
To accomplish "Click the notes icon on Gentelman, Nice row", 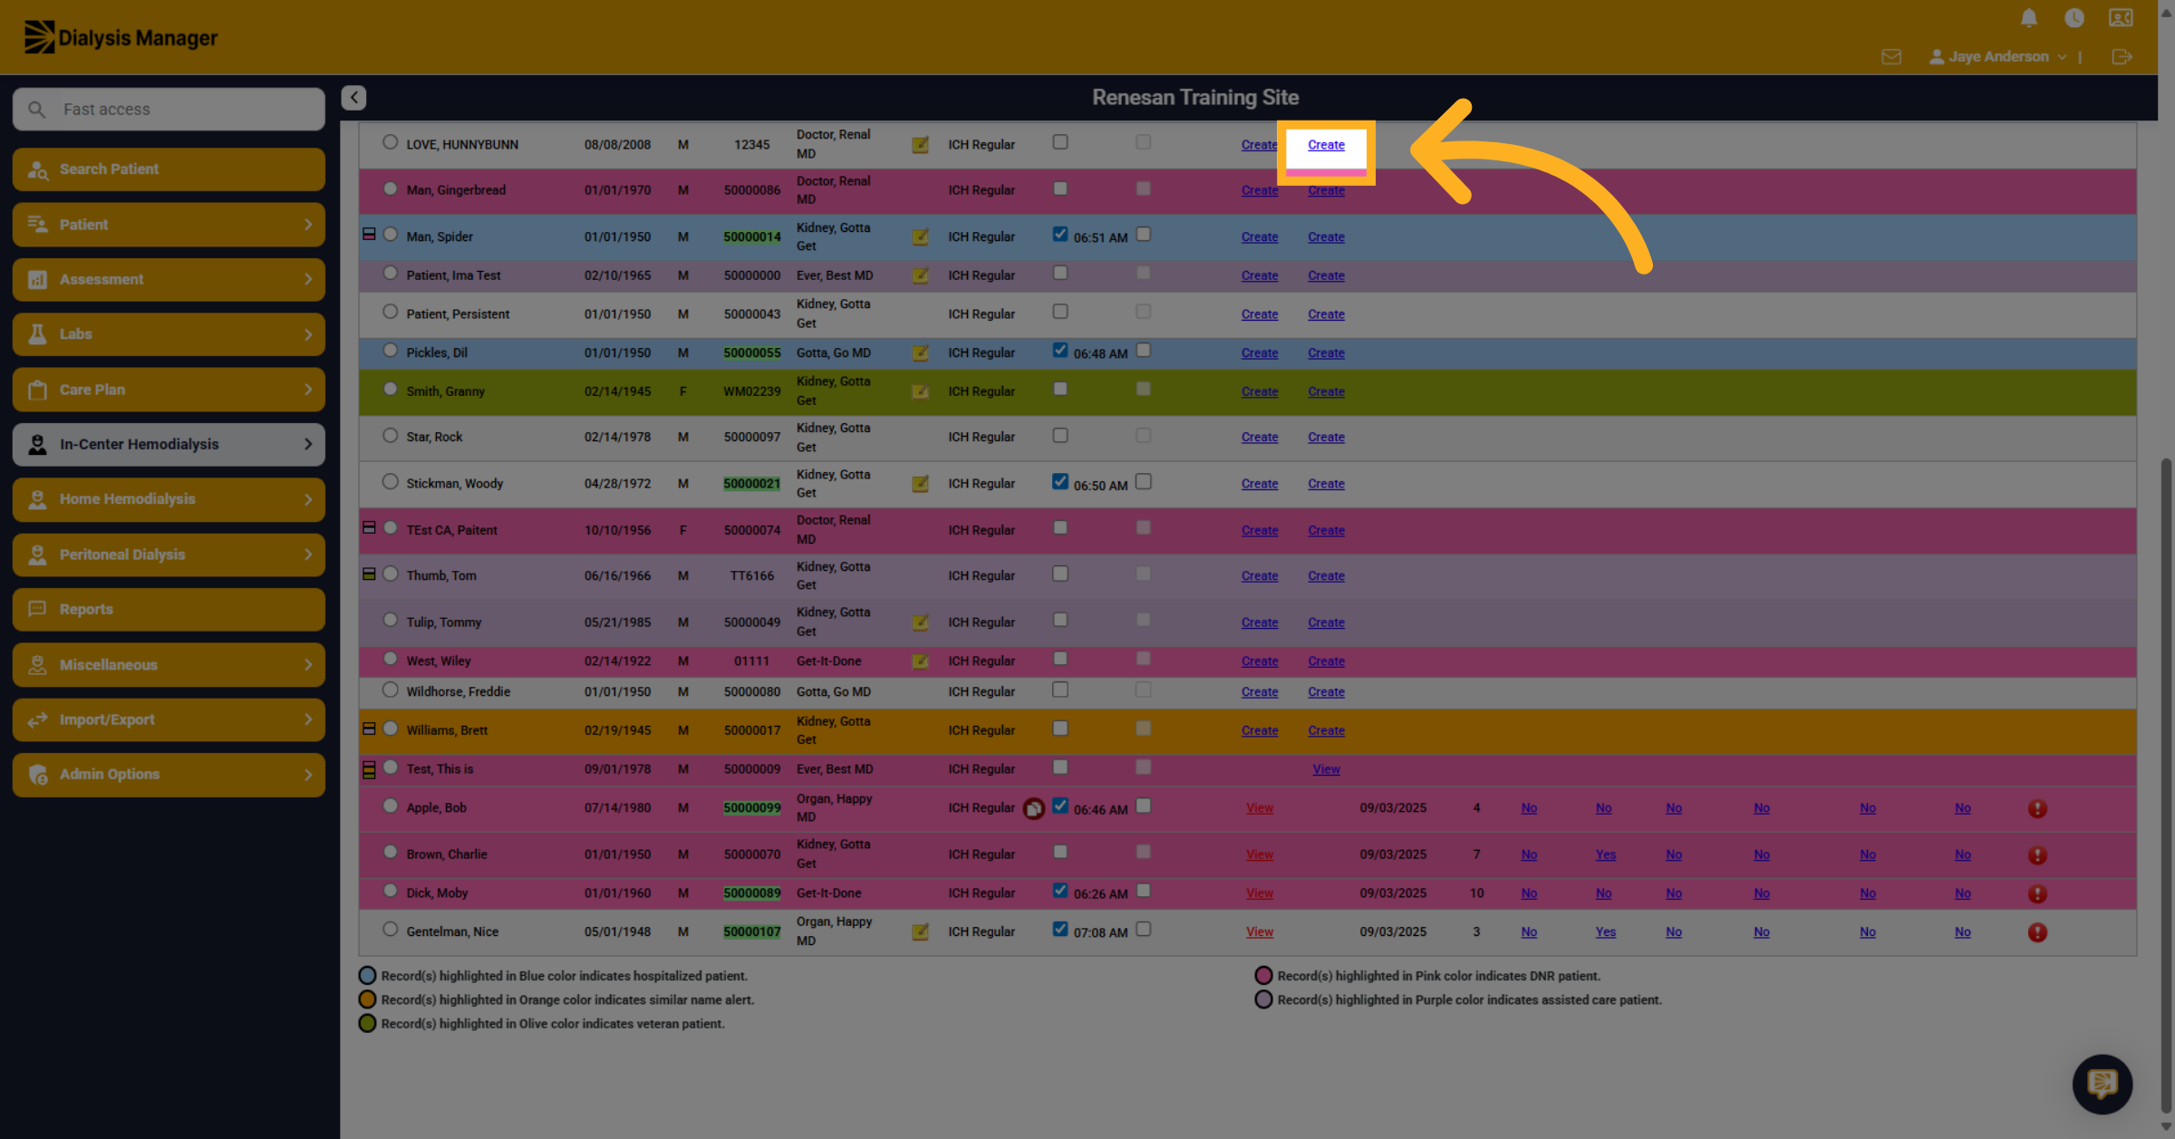I will [x=920, y=931].
